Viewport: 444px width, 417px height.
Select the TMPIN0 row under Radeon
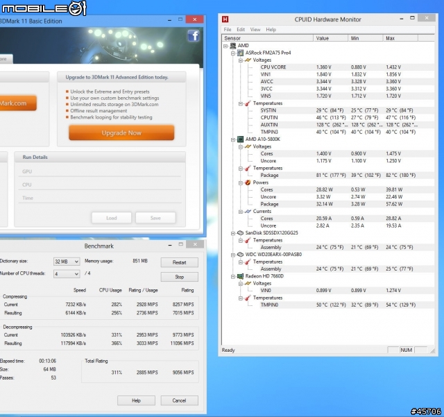click(347, 305)
